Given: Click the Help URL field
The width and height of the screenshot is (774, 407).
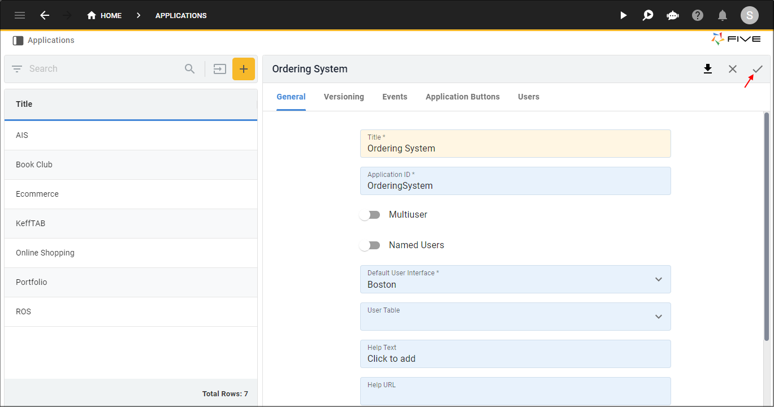Looking at the screenshot, I should pyautogui.click(x=516, y=391).
